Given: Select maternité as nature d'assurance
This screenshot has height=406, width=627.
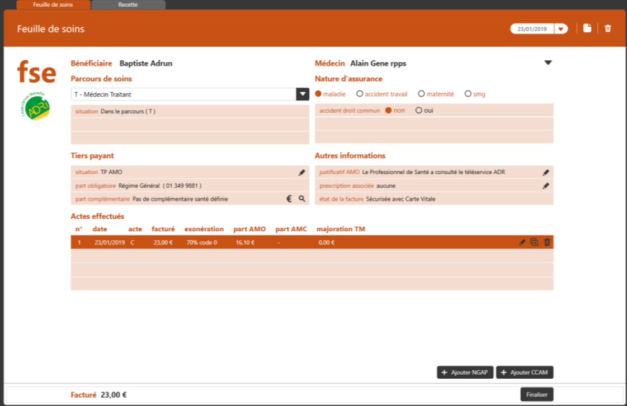Looking at the screenshot, I should (x=422, y=94).
